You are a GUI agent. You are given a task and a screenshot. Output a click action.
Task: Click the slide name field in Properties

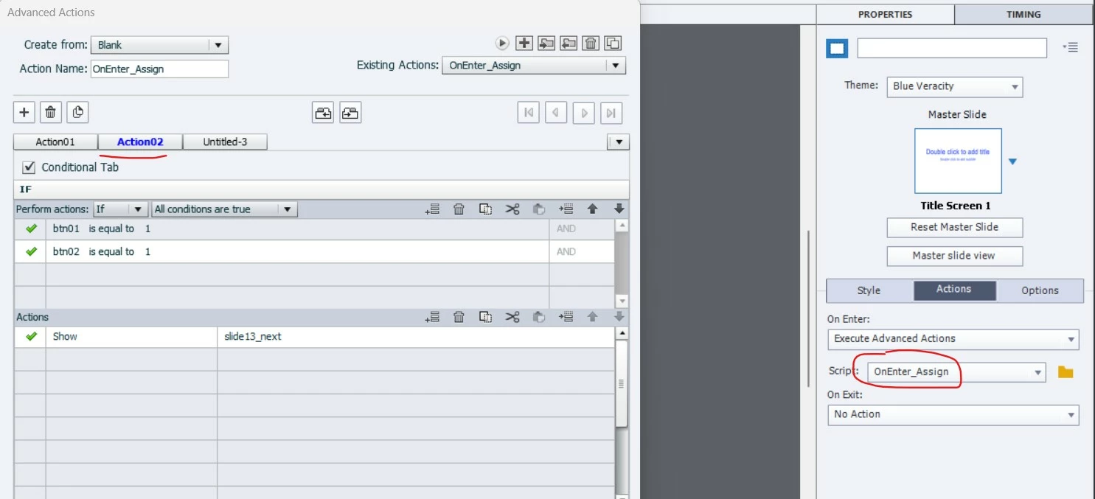[x=952, y=48]
